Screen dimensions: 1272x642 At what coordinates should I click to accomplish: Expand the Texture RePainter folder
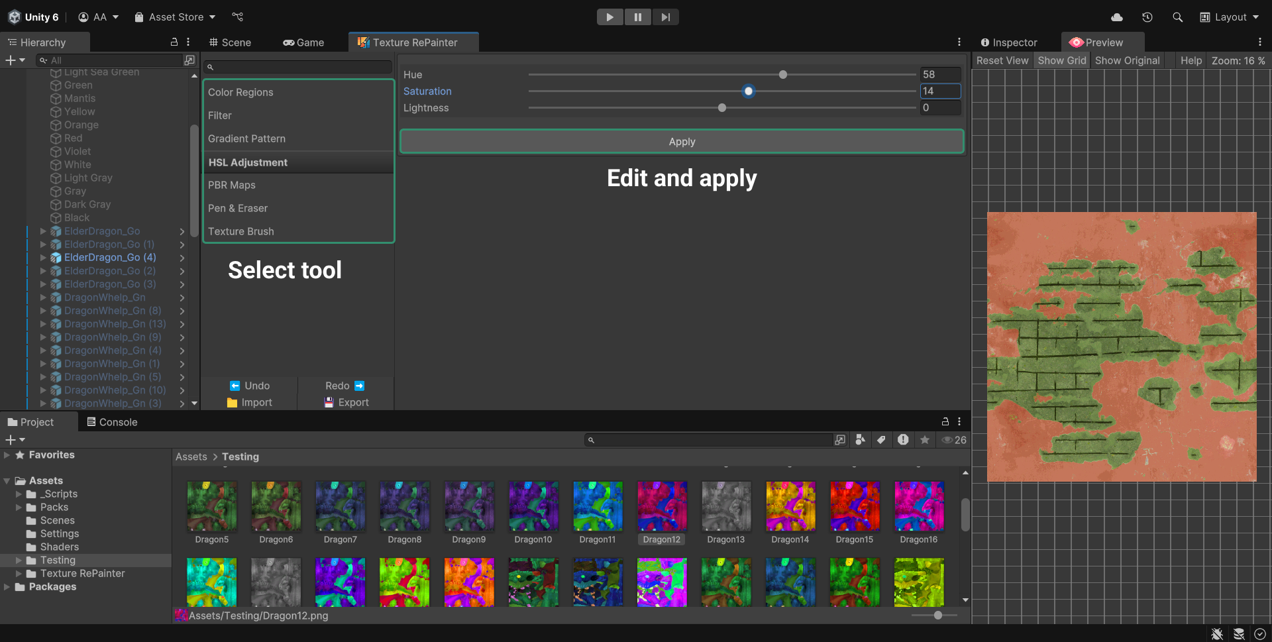pos(19,574)
